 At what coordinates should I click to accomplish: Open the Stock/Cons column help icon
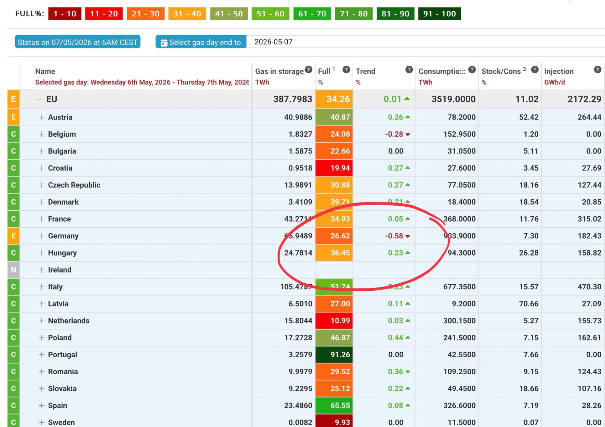[x=535, y=69]
